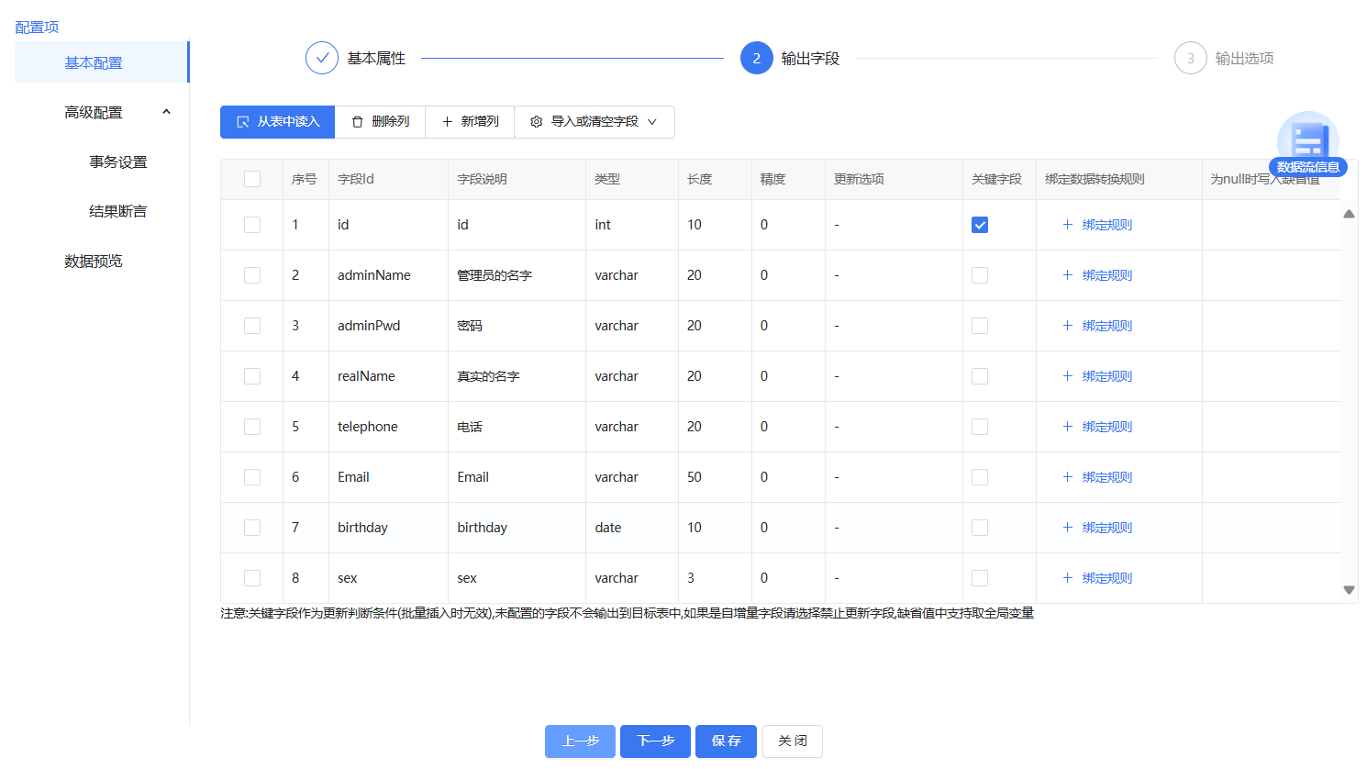
Task: Click 绑定规则 link in id row
Action: pos(1107,225)
